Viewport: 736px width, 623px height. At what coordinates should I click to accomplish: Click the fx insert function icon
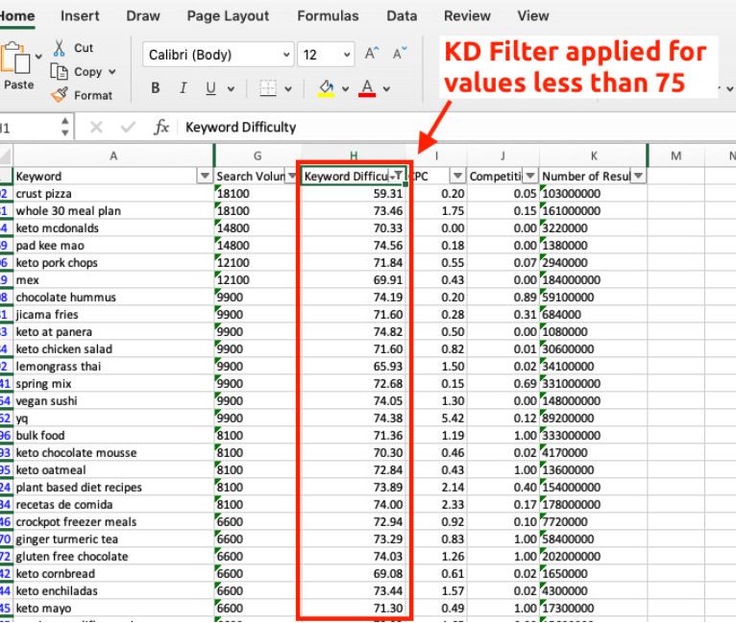[161, 127]
